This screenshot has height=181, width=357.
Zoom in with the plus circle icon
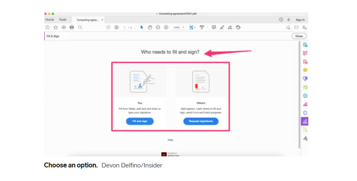click(166, 28)
